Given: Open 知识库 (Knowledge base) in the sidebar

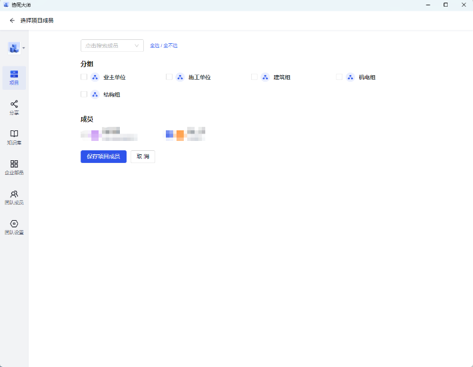Looking at the screenshot, I should tap(14, 137).
